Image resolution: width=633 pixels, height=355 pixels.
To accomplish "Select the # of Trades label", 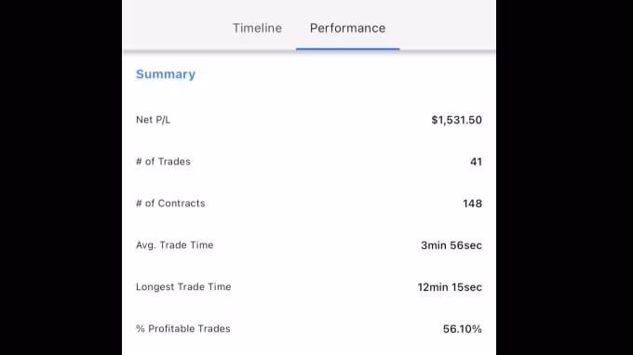I will (163, 162).
